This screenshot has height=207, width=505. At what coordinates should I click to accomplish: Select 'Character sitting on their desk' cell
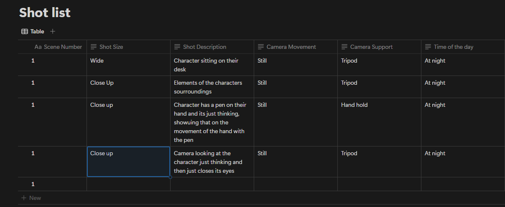click(212, 65)
